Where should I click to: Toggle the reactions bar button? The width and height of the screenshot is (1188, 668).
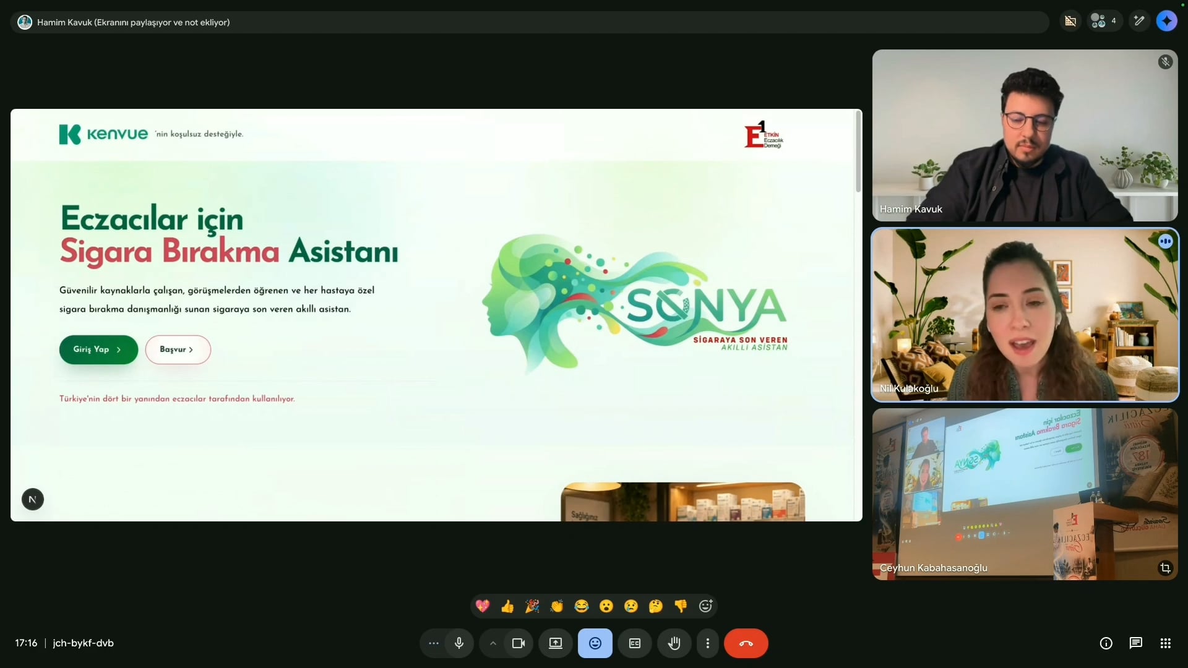(595, 643)
